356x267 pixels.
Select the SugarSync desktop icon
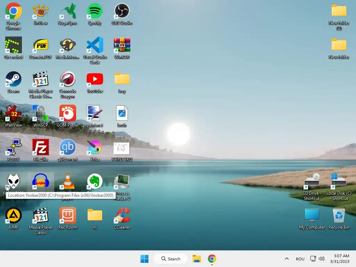68,11
